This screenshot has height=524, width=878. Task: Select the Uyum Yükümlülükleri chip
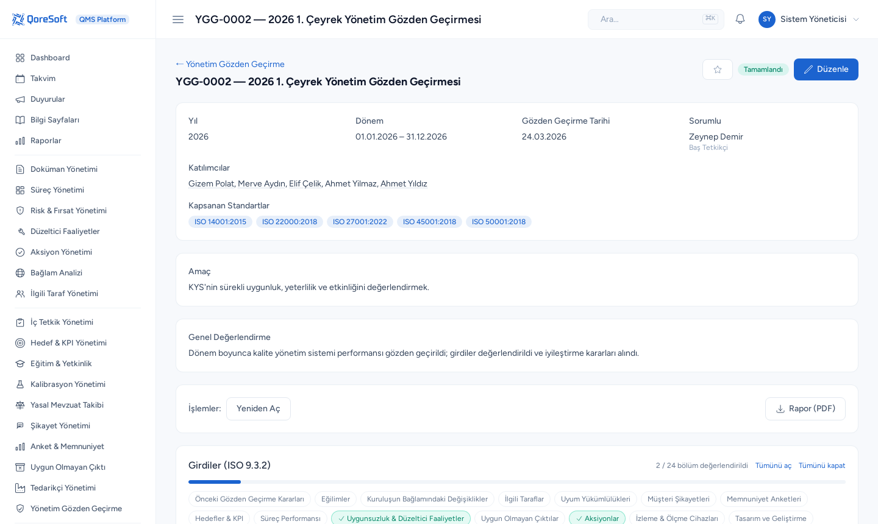[x=596, y=499]
